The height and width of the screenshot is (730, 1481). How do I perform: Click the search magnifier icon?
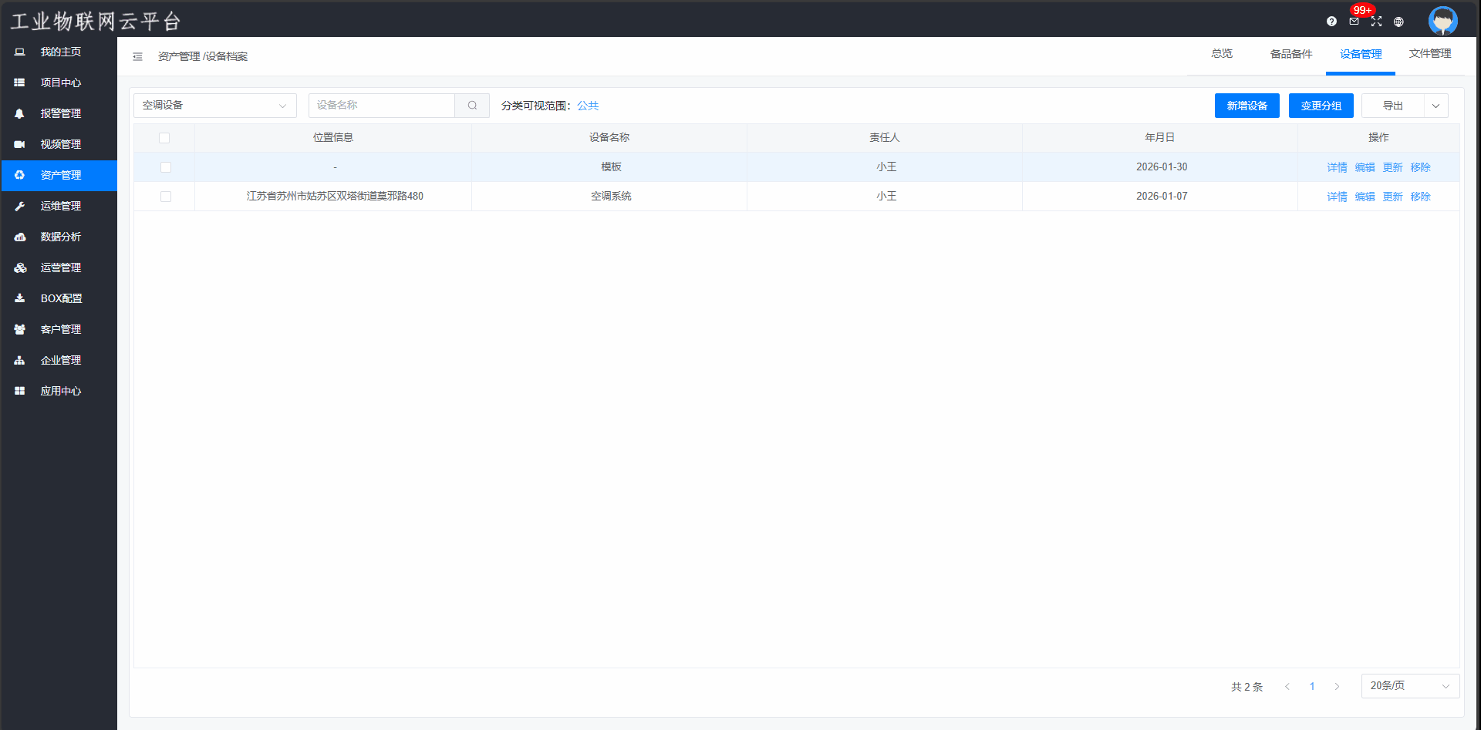(x=472, y=106)
